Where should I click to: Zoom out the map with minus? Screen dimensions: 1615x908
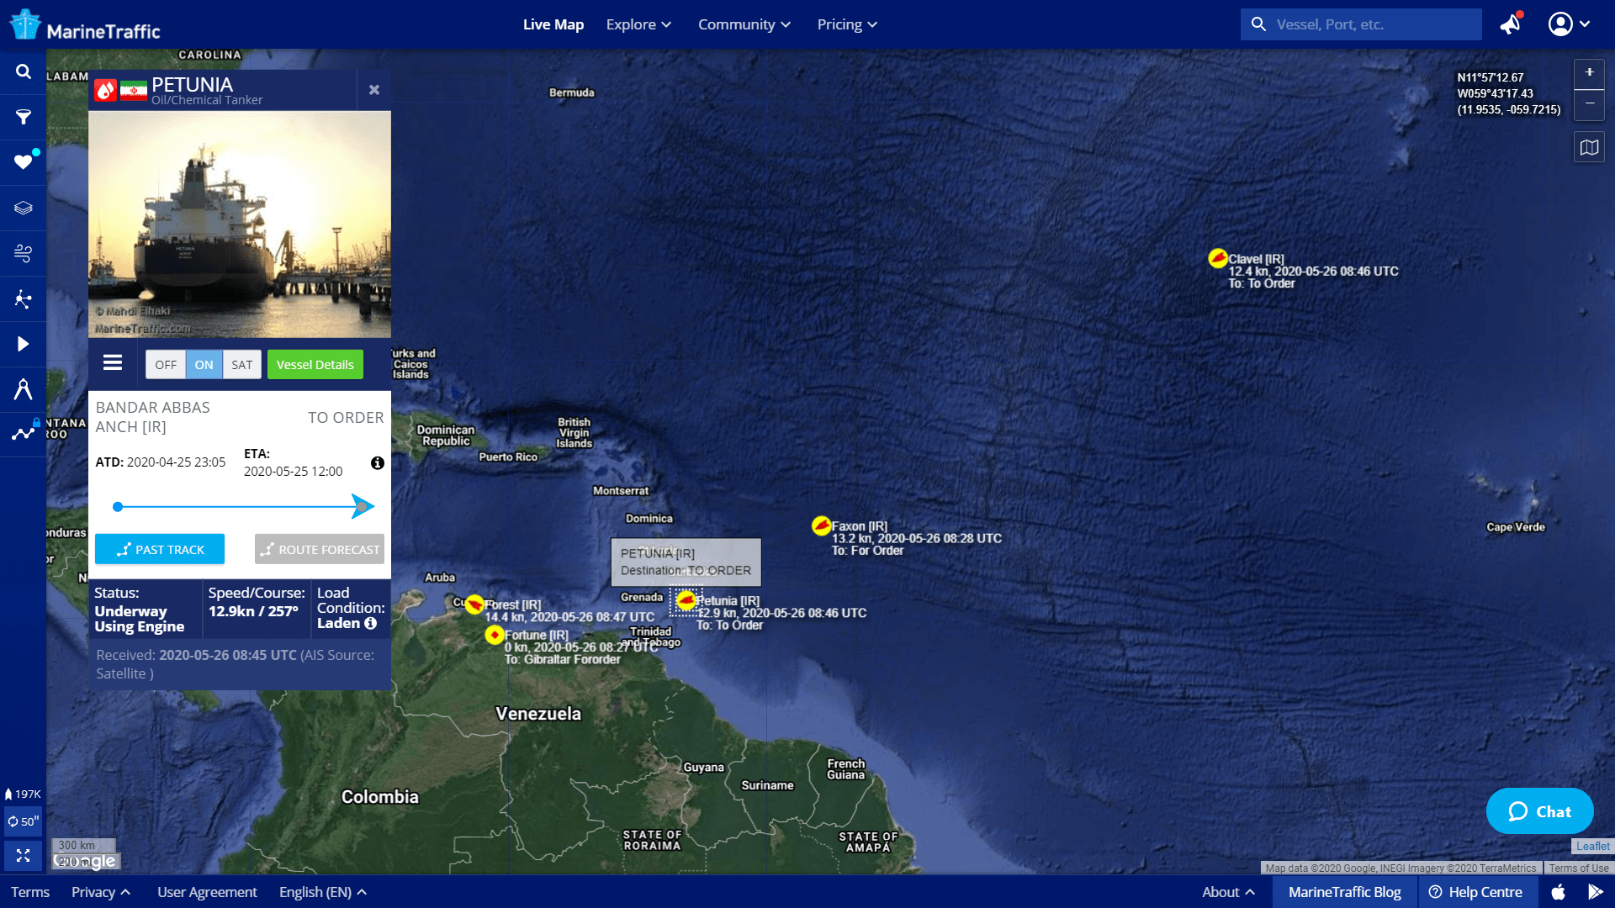tap(1589, 104)
